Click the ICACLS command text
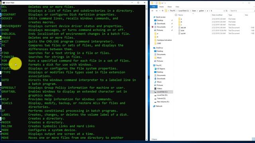255x143 pixels. pyautogui.click(x=7, y=103)
